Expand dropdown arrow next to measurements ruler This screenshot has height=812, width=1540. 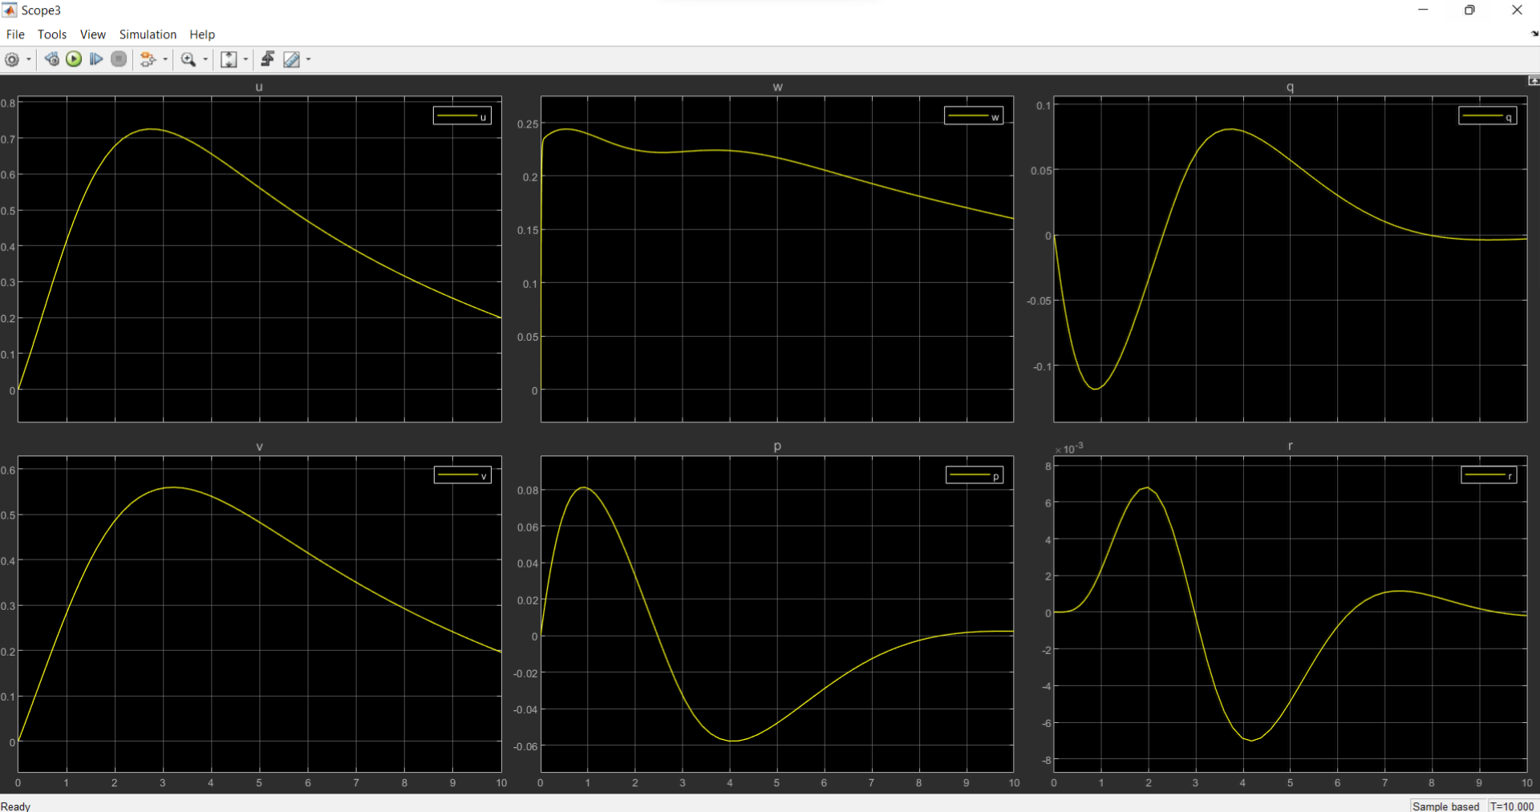tap(309, 59)
